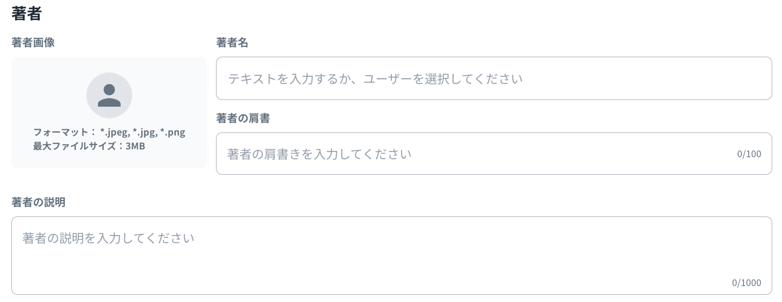782x302 pixels.
Task: Click the 著者 section heading
Action: point(26,14)
